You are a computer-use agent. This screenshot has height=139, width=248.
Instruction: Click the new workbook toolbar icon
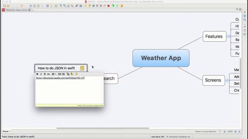point(4,6)
